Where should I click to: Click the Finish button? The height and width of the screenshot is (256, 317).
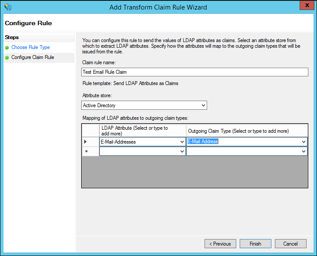tap(255, 244)
